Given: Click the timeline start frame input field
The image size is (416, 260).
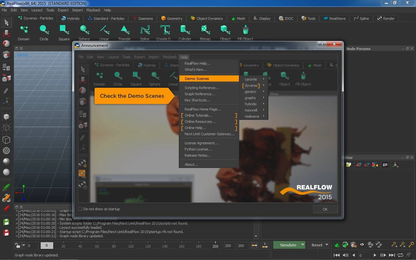Looking at the screenshot, I should (x=33, y=246).
